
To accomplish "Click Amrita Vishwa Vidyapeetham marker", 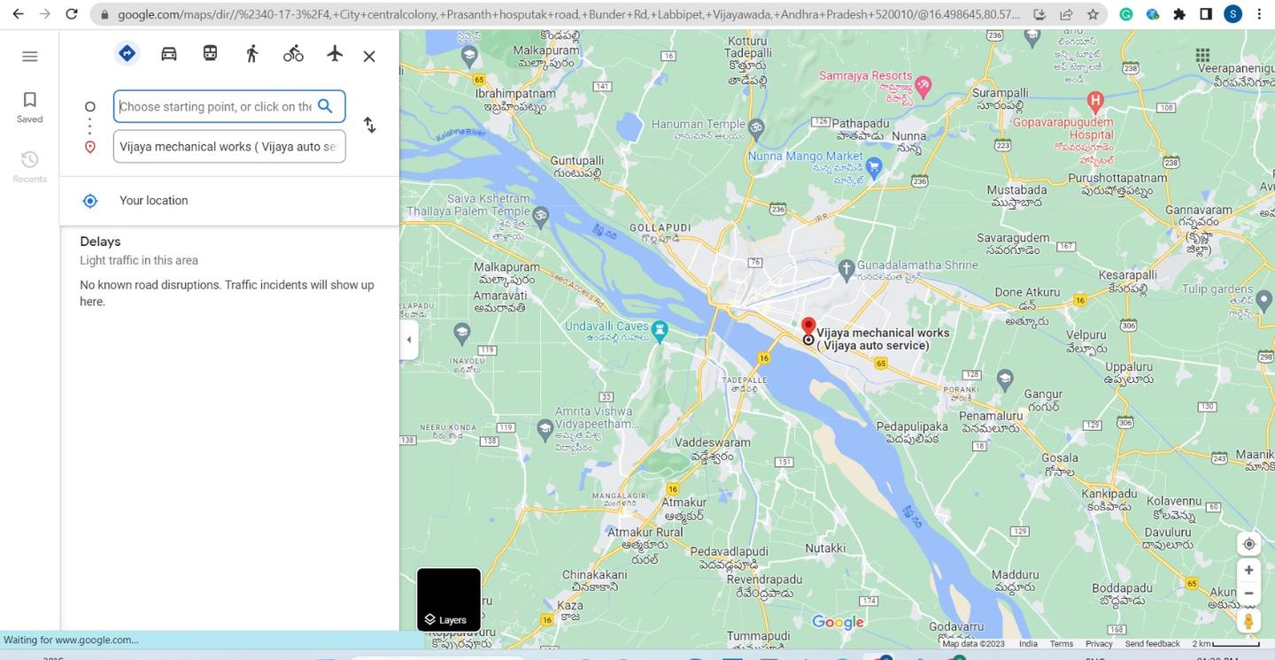I will (x=545, y=428).
